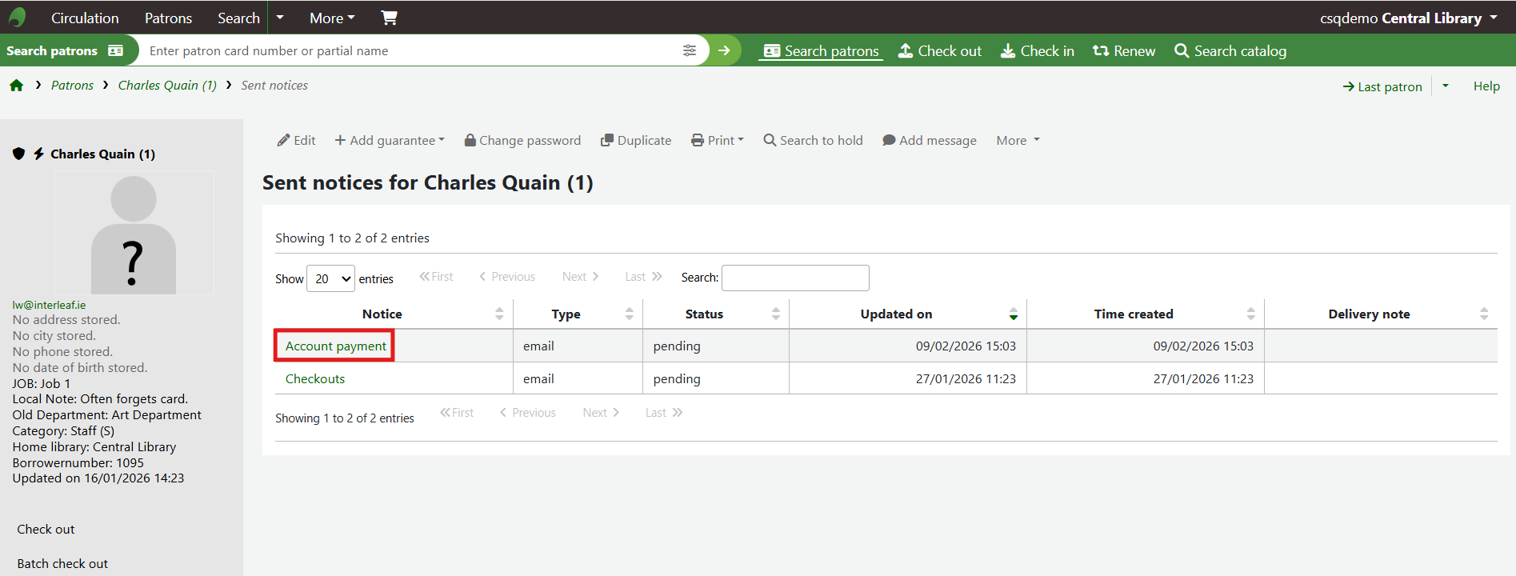The image size is (1516, 576).
Task: Open the Account payment notice
Action: tap(335, 346)
